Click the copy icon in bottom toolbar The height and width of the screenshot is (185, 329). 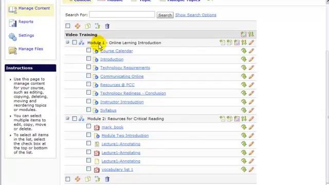coord(88,179)
